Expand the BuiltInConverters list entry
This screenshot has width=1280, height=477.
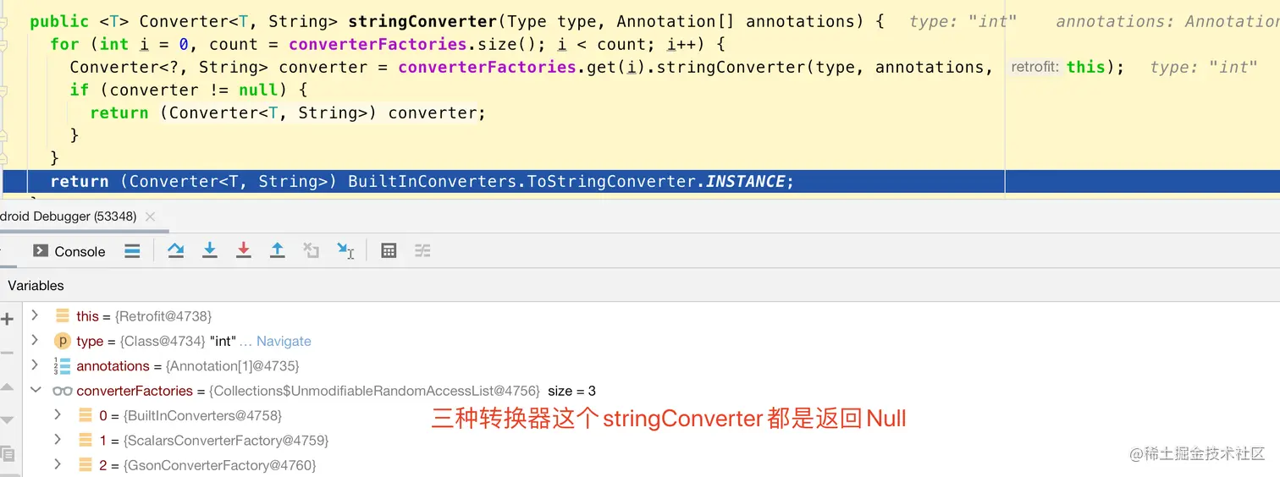point(58,414)
